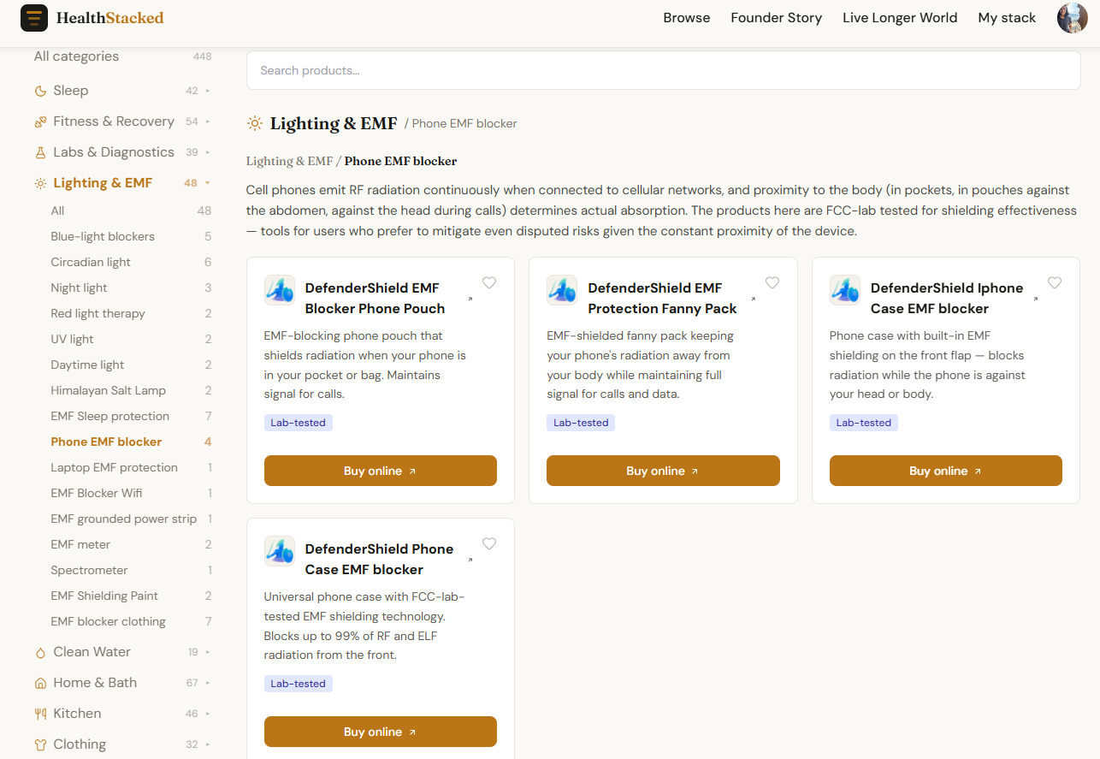Open the user profile avatar

(1072, 18)
